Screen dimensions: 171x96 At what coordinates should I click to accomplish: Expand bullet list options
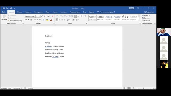click(x=59, y=16)
